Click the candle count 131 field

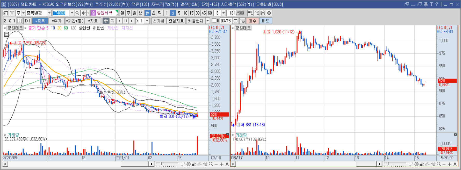231,13
